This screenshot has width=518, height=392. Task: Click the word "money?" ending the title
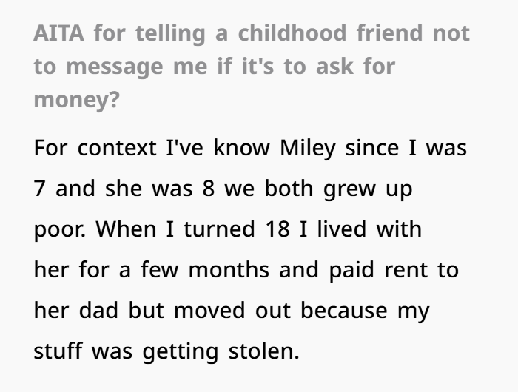click(x=76, y=100)
